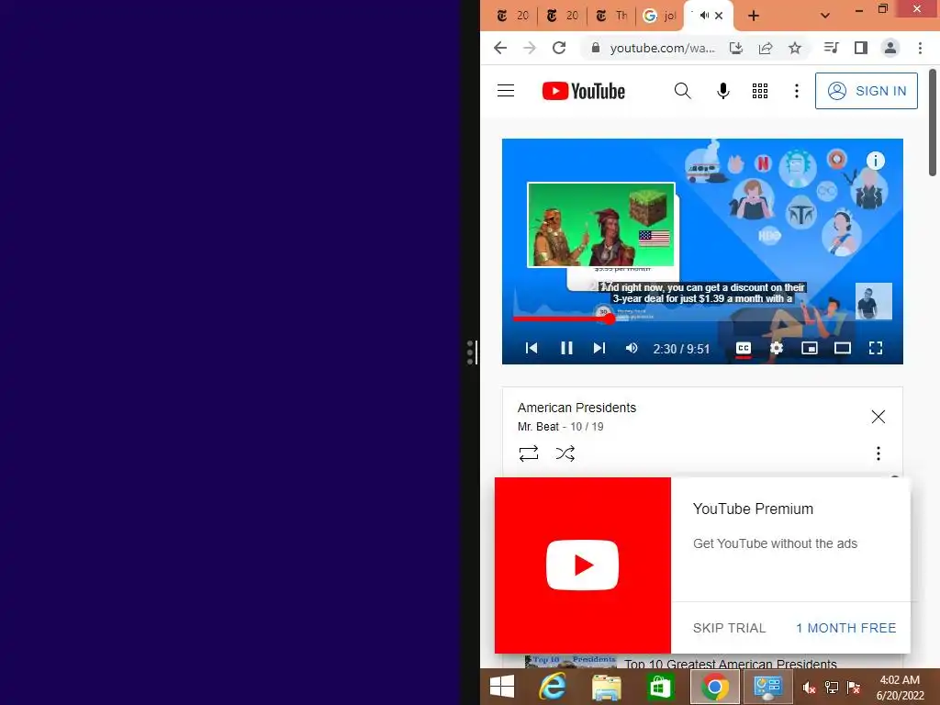Switch to third NYT tab labeled Th

tap(610, 16)
